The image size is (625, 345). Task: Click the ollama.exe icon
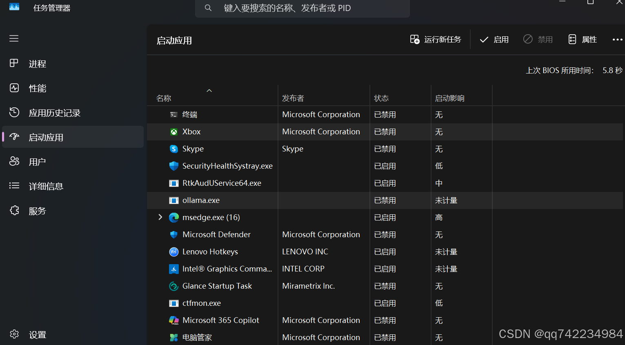pyautogui.click(x=174, y=200)
